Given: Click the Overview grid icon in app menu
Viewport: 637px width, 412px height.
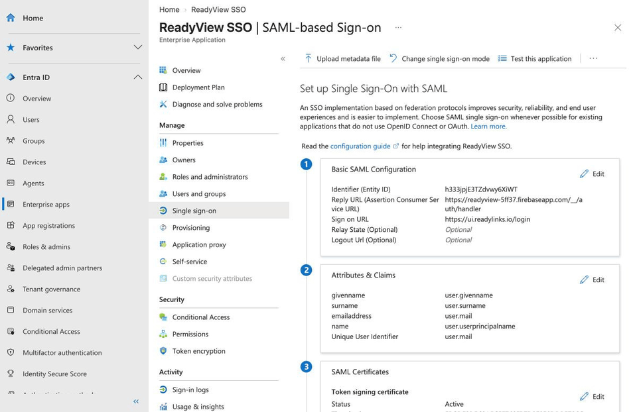Looking at the screenshot, I should tap(163, 70).
